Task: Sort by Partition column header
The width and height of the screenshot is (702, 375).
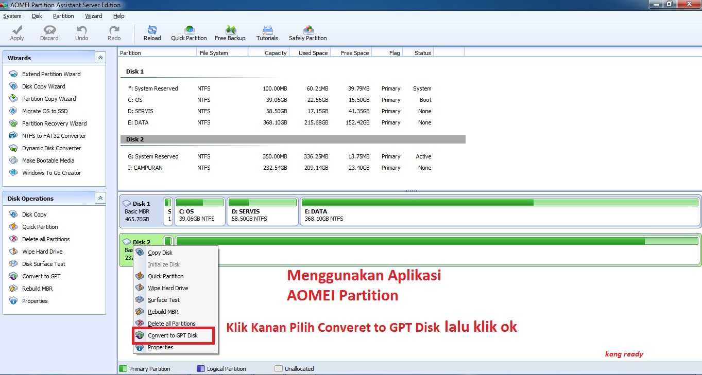Action: coord(158,52)
